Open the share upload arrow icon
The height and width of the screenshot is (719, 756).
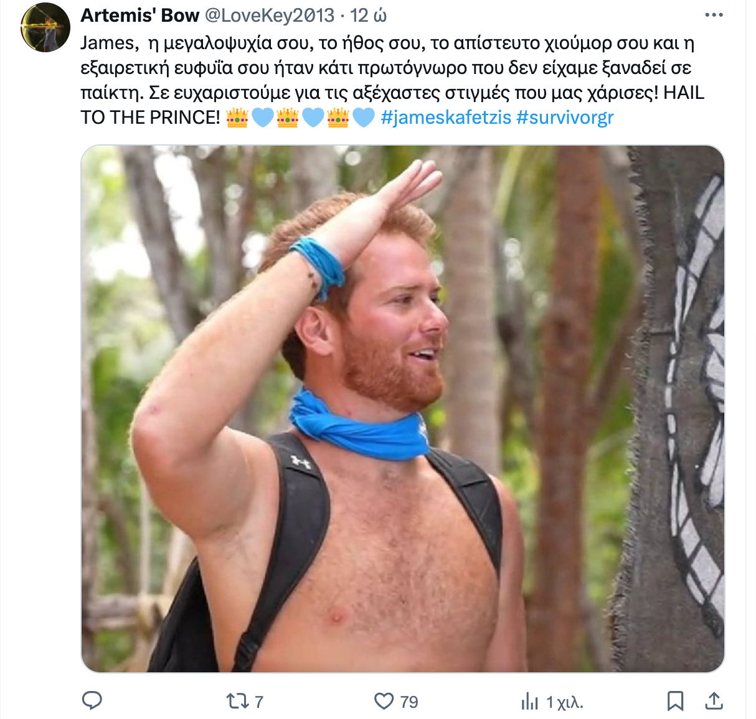714,701
